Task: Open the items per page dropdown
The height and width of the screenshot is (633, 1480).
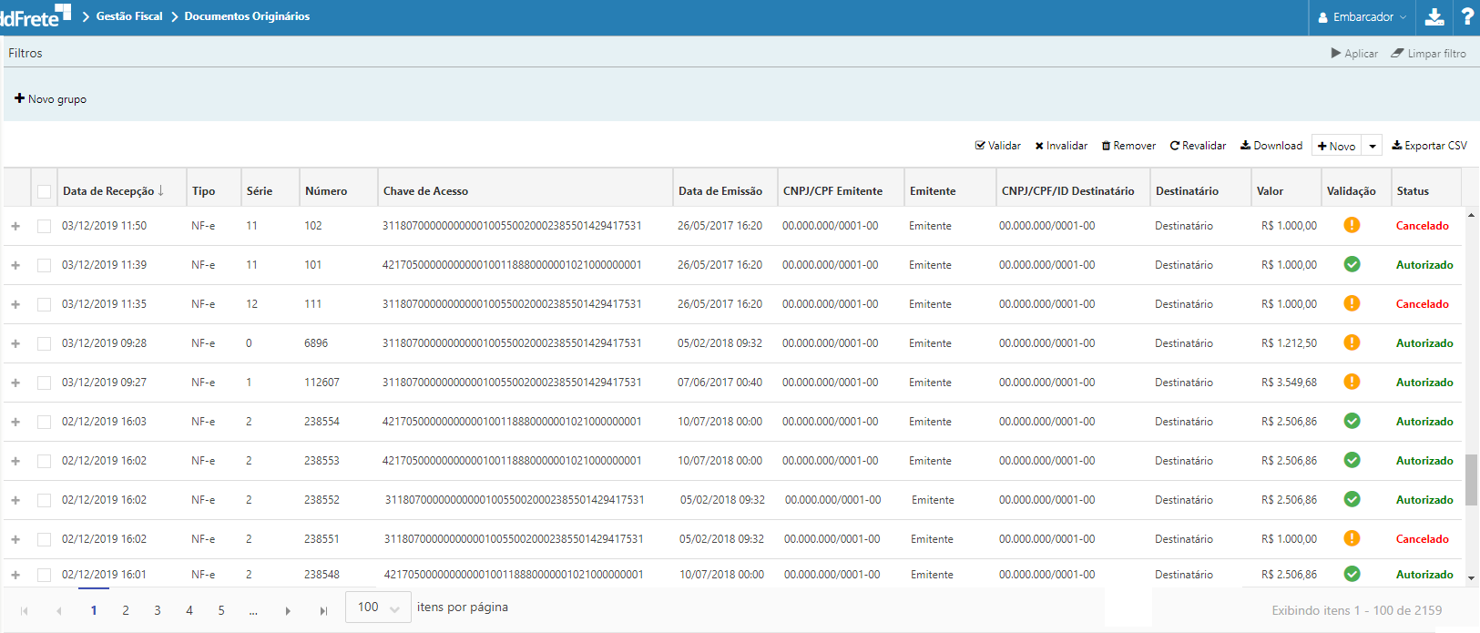Action: 378,607
